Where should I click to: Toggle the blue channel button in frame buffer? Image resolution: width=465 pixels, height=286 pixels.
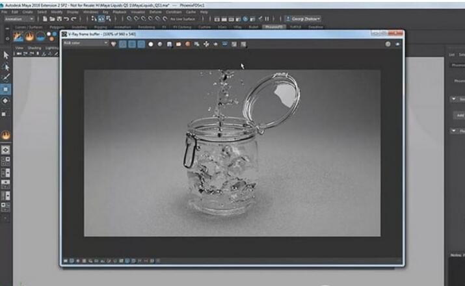click(140, 44)
